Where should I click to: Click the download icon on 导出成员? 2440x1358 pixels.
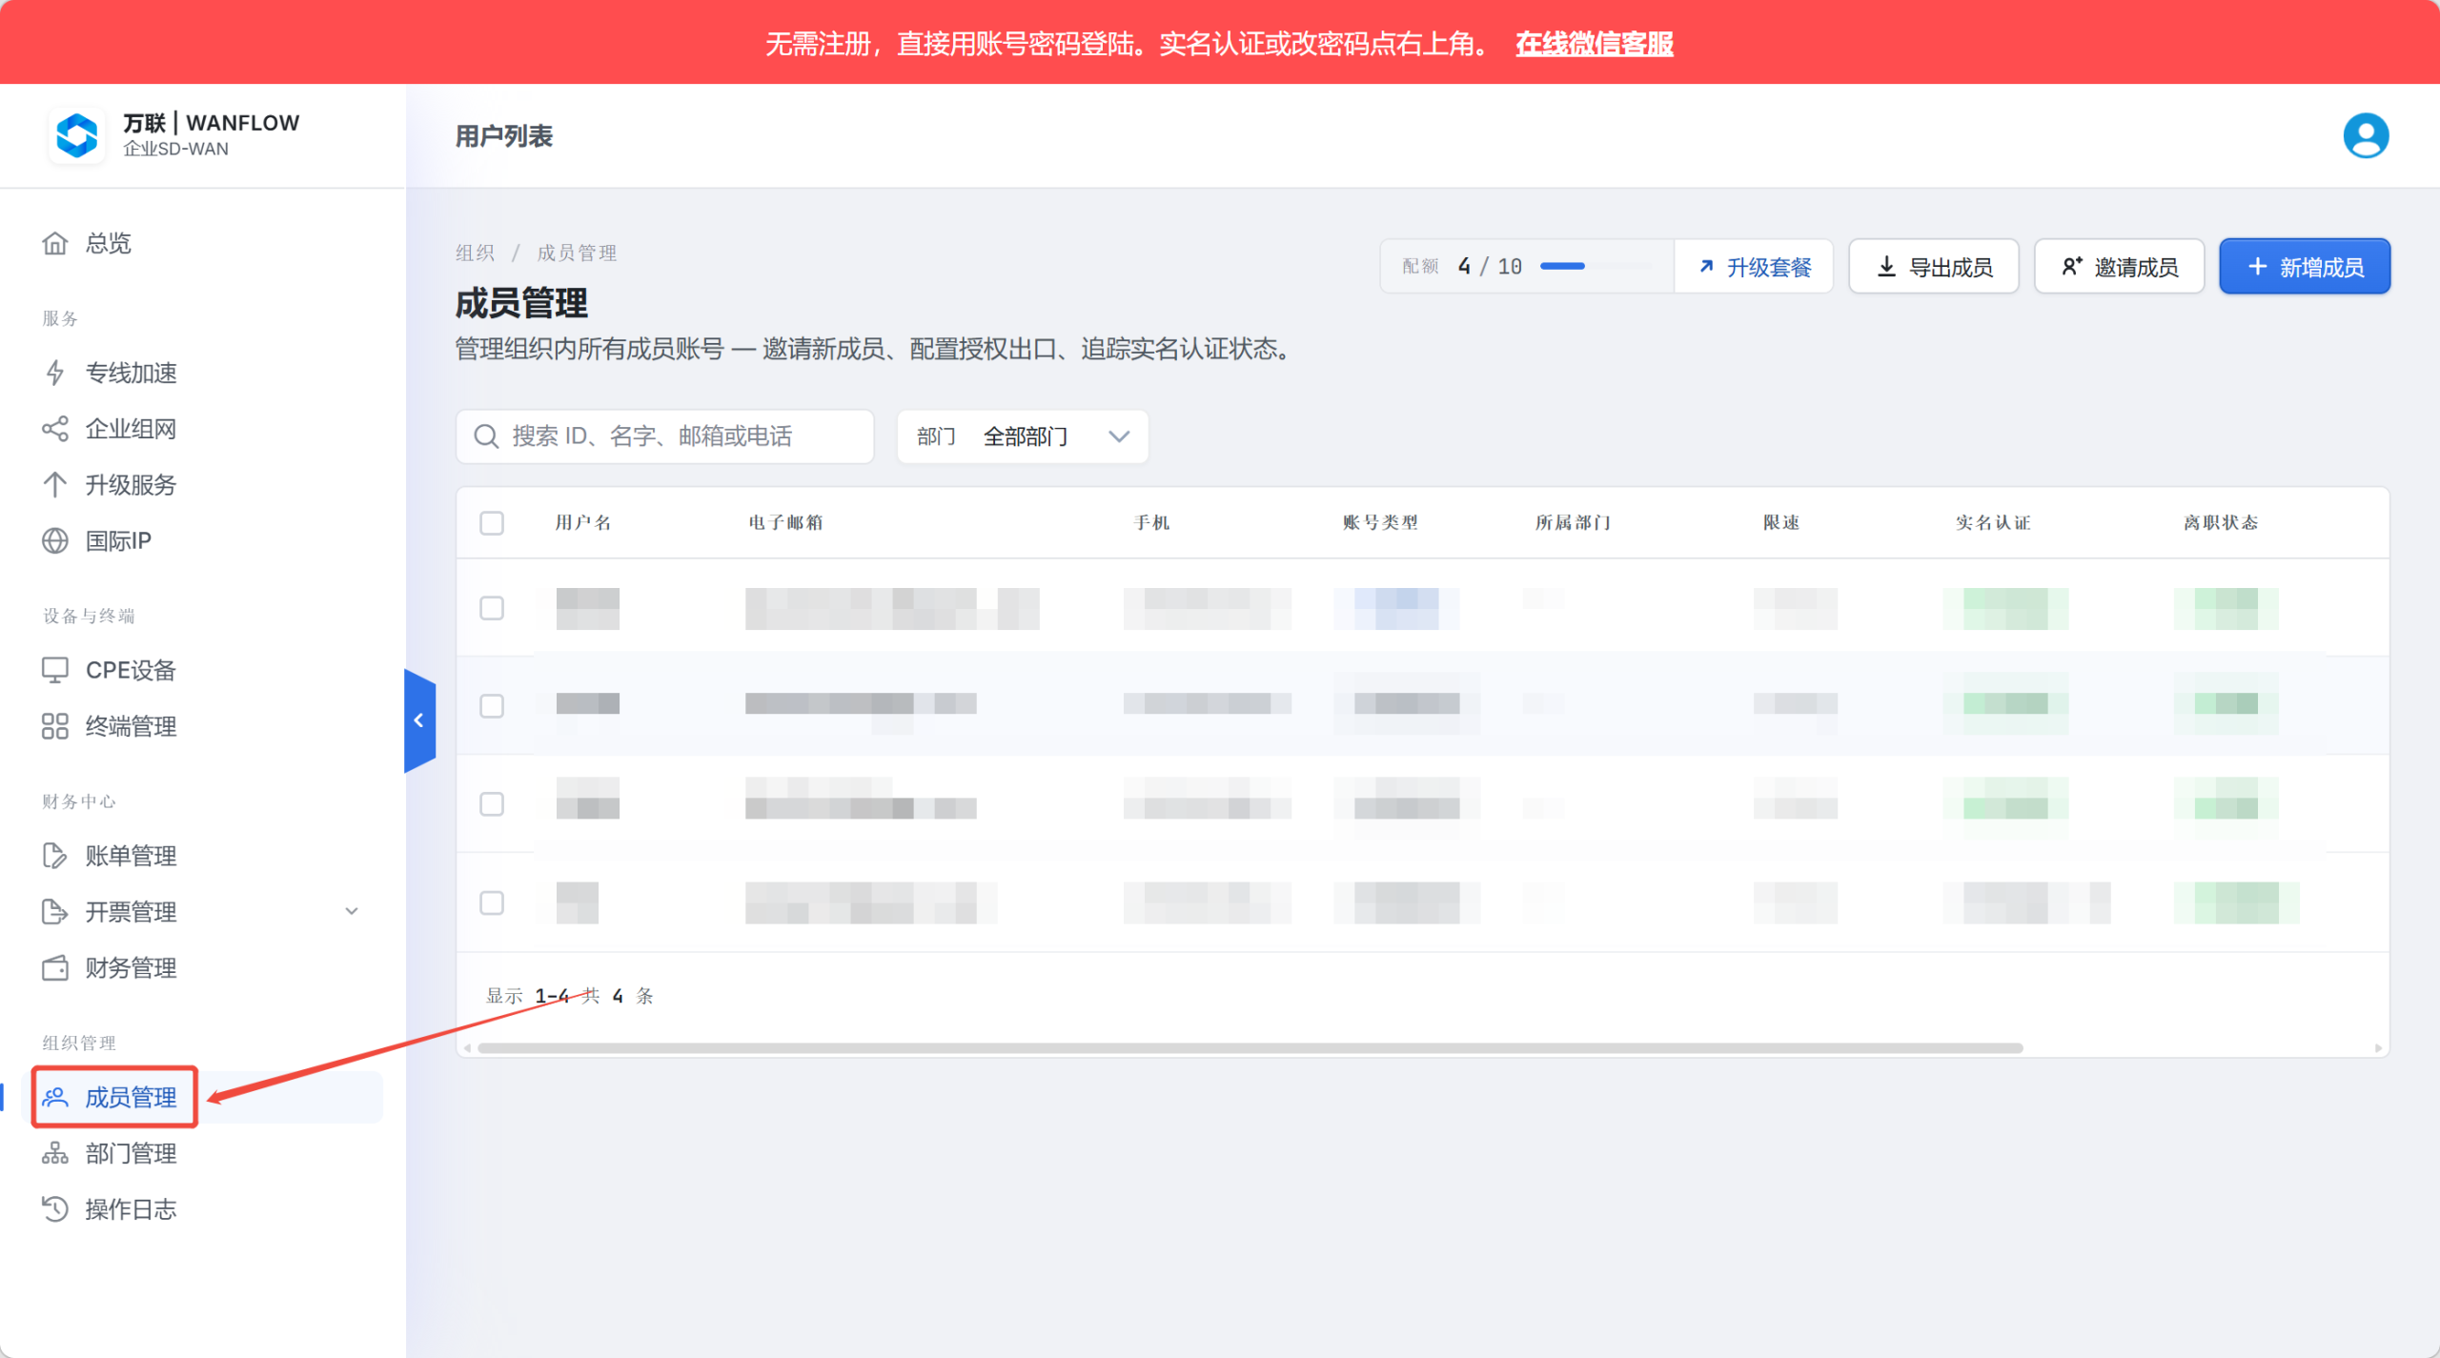(1886, 267)
